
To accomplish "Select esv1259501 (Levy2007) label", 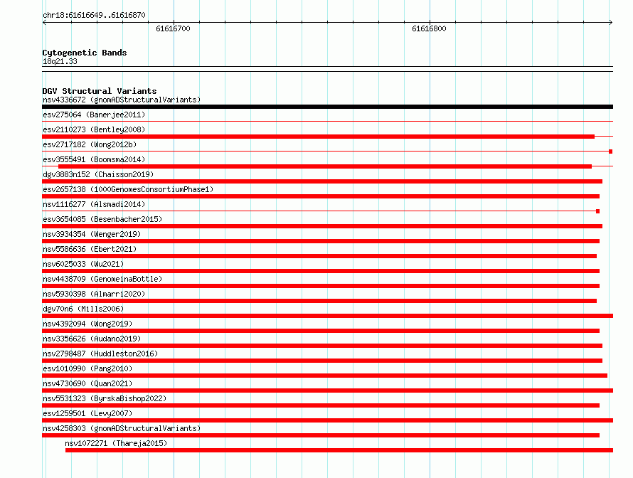I will click(87, 413).
